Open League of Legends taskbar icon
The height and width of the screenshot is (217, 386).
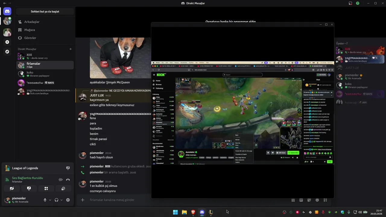(x=211, y=212)
